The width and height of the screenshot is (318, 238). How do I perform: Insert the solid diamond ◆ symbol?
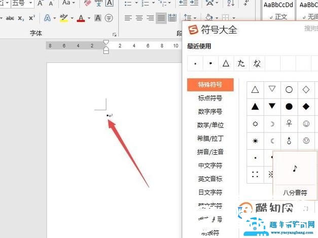point(306,107)
